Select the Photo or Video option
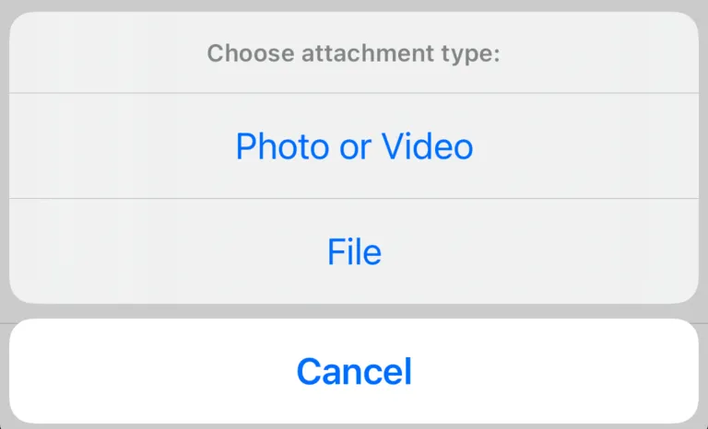This screenshot has width=708, height=429. coord(354,146)
